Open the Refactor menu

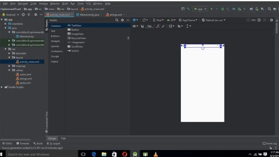tap(54, 3)
